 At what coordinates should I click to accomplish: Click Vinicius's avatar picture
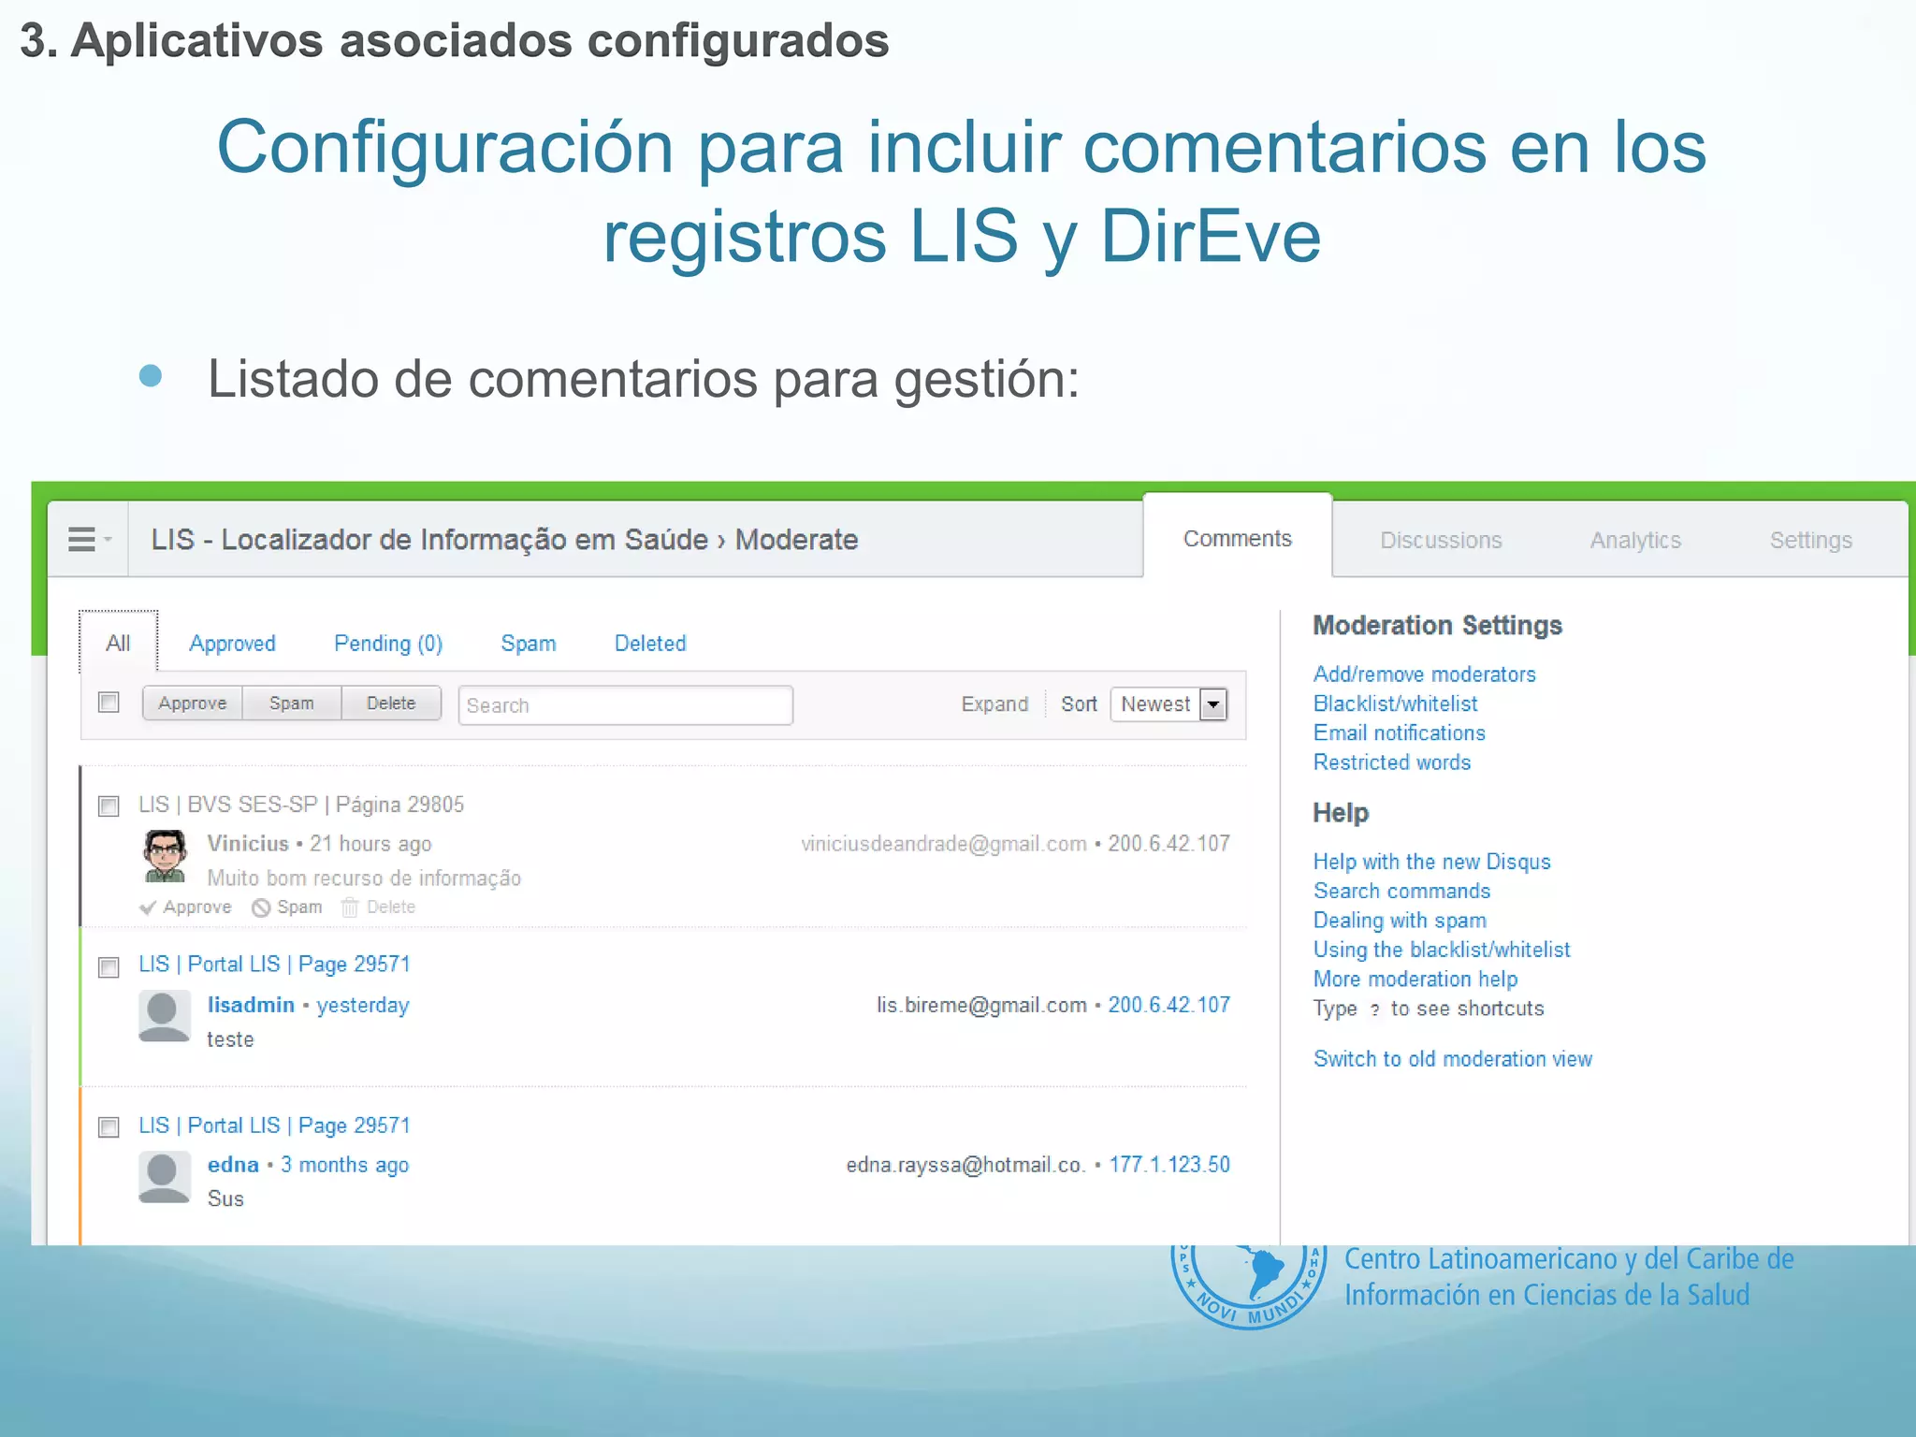(x=165, y=855)
